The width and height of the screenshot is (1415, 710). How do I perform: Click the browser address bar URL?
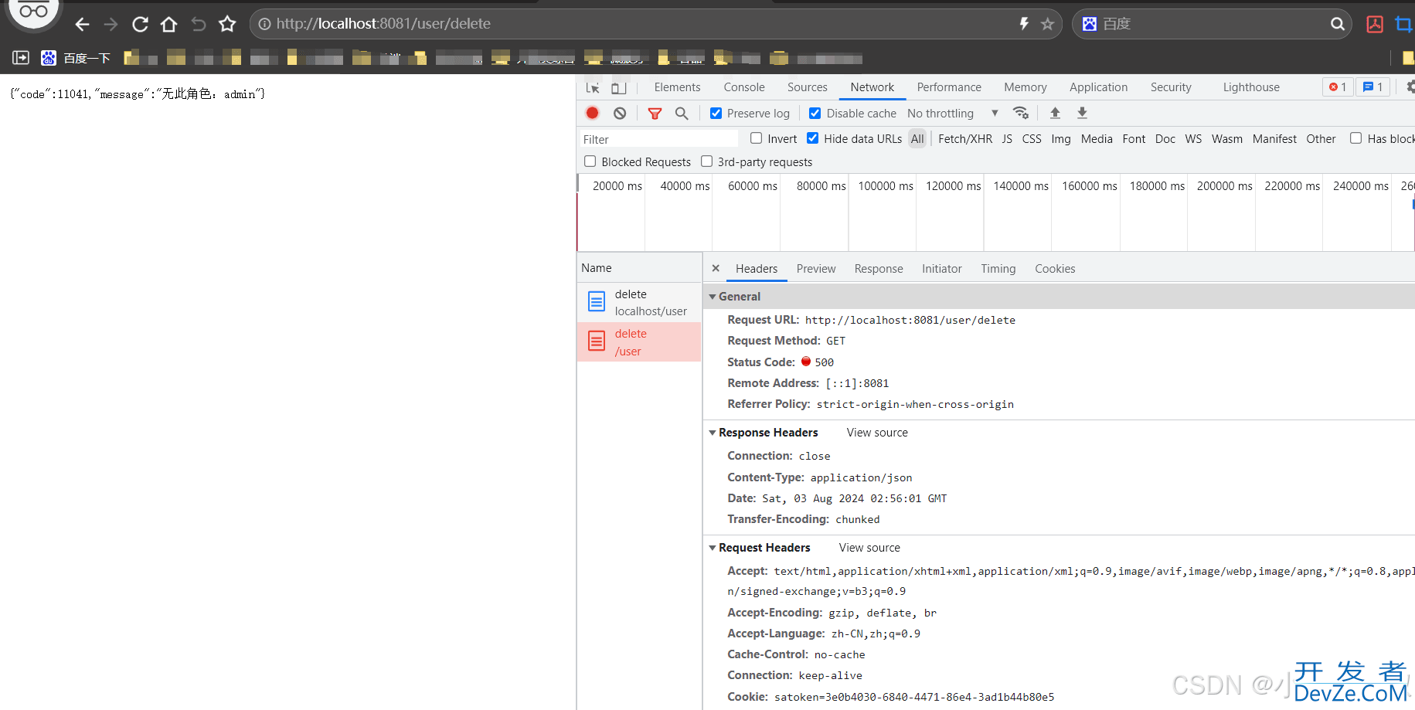point(383,24)
